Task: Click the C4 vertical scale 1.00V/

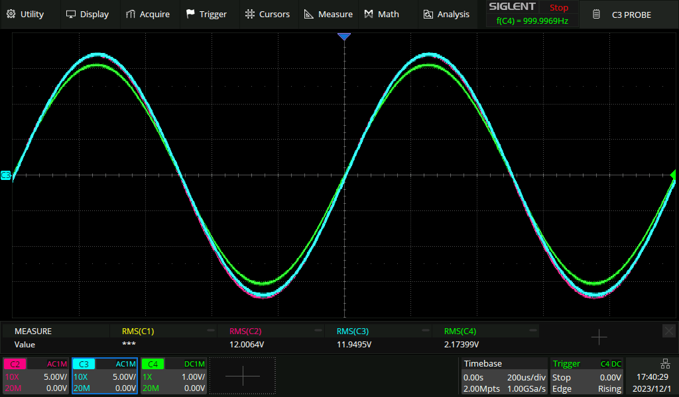Action: 193,376
